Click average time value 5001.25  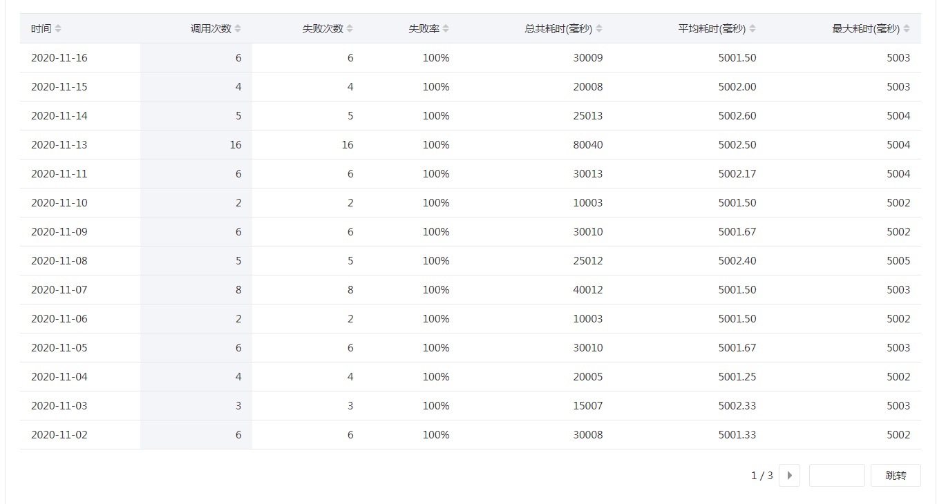[x=737, y=377]
